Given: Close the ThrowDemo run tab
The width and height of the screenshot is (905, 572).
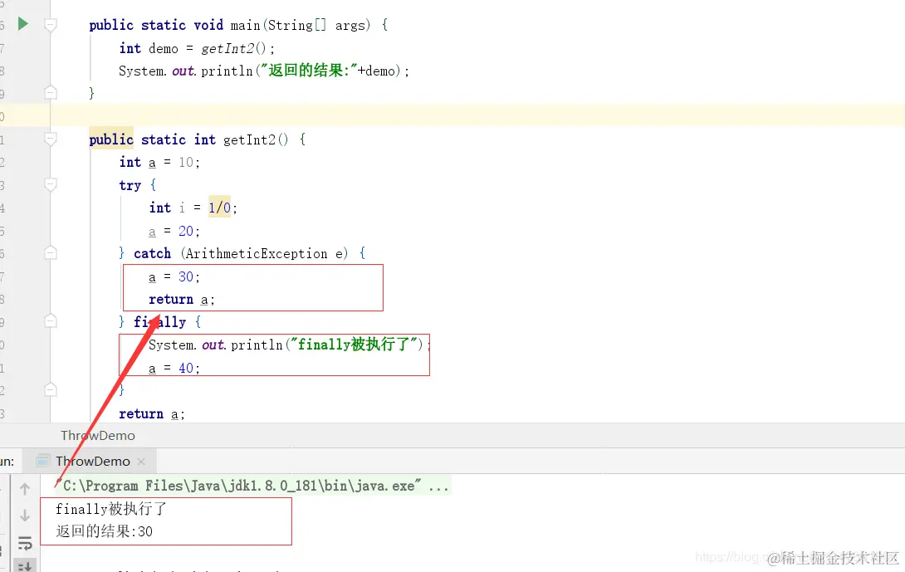Looking at the screenshot, I should coord(141,462).
